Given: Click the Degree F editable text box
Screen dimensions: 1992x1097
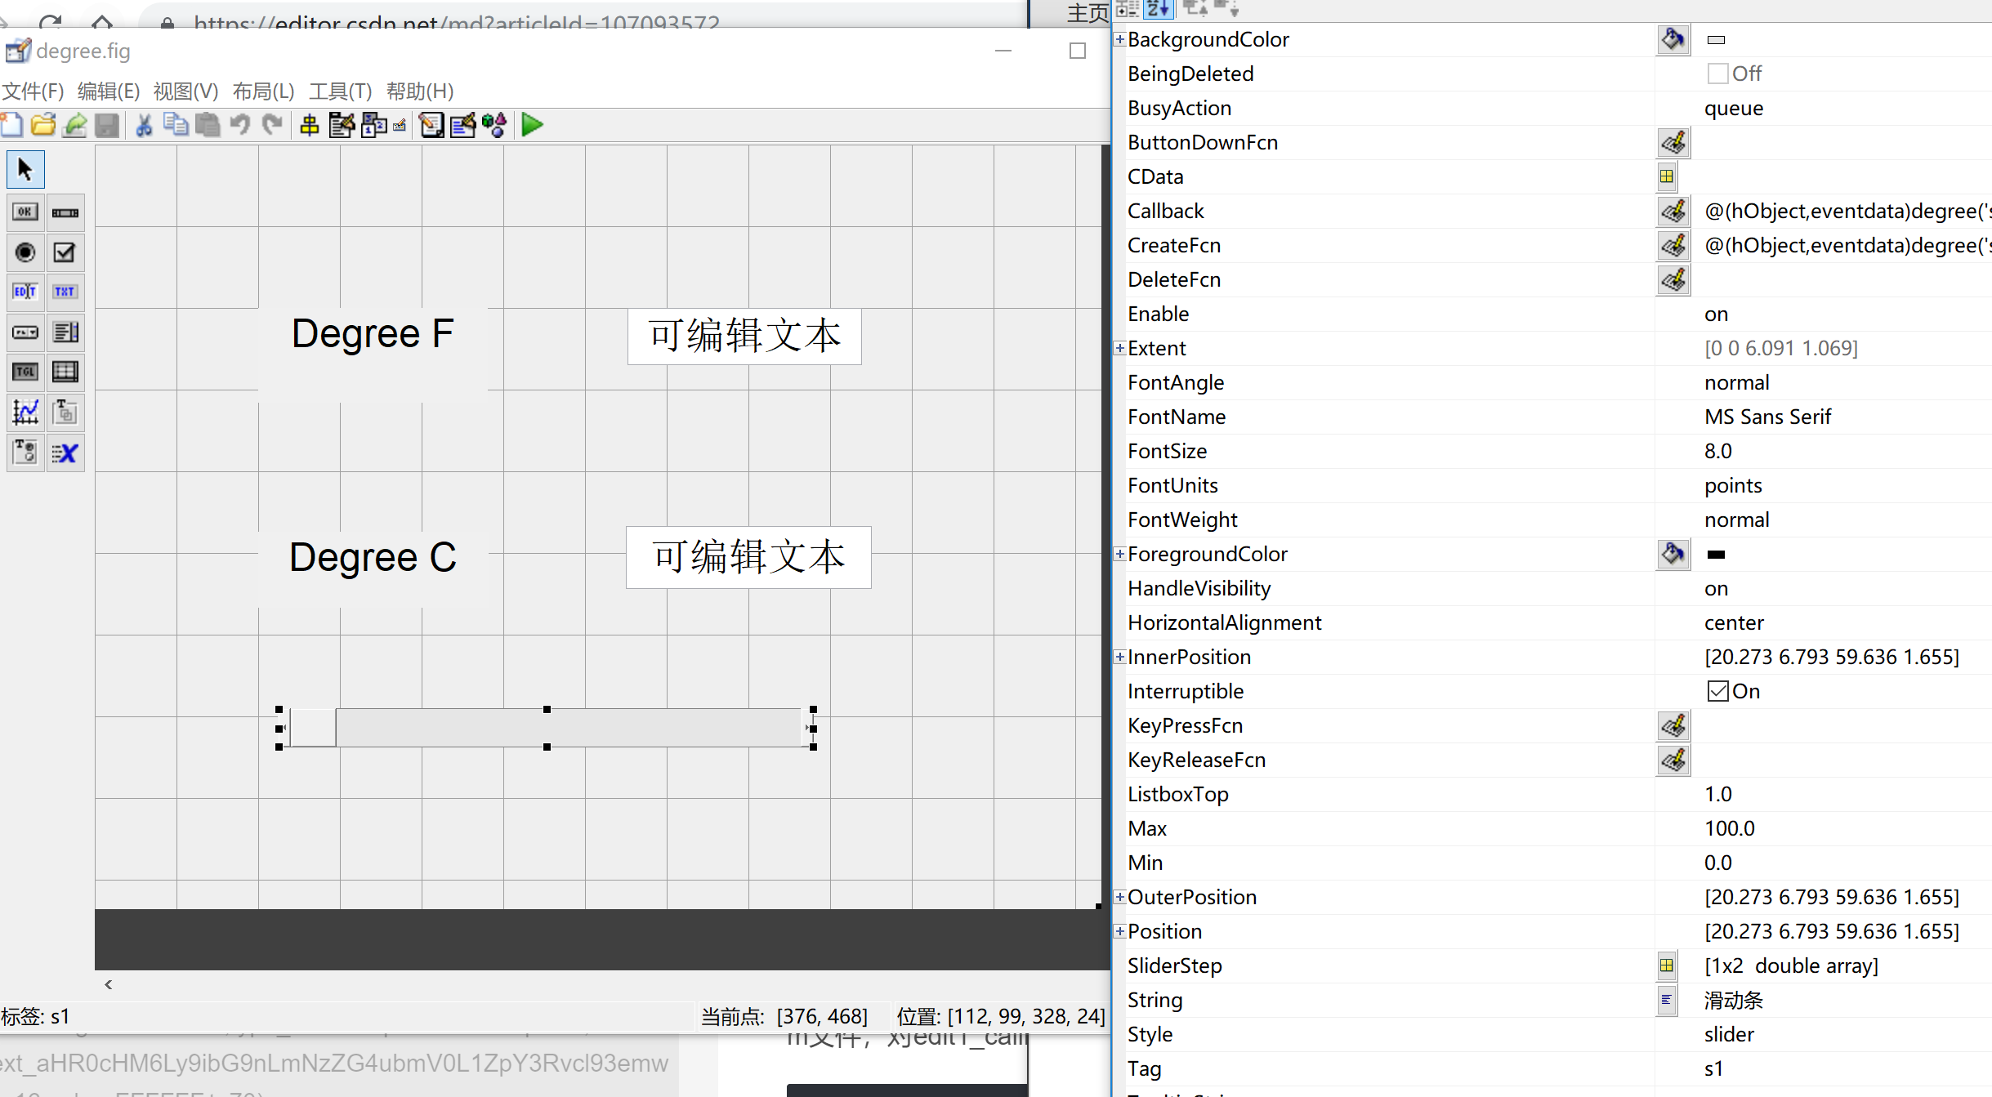Looking at the screenshot, I should click(x=744, y=336).
